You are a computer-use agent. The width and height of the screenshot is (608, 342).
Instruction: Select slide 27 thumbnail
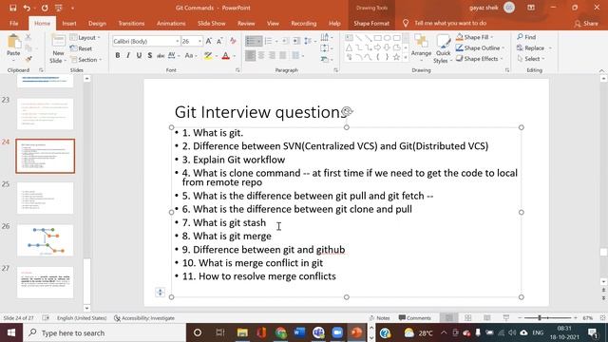[x=45, y=282]
